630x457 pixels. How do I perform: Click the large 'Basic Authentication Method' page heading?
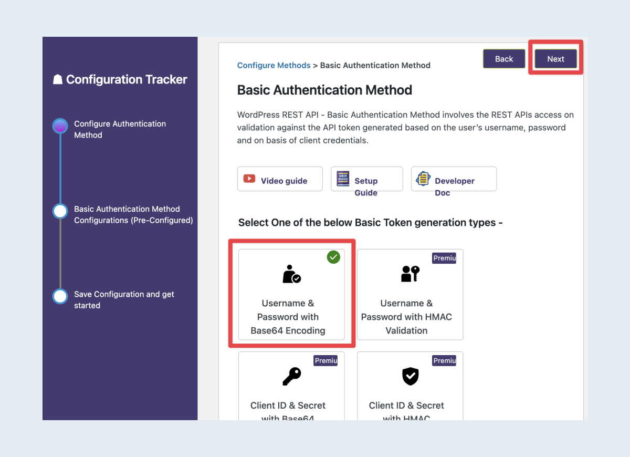(x=324, y=90)
